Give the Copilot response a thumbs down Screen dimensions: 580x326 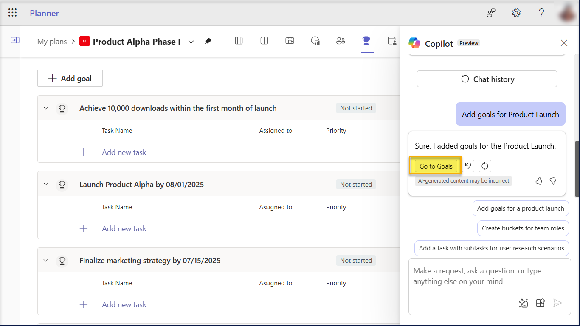(x=553, y=181)
